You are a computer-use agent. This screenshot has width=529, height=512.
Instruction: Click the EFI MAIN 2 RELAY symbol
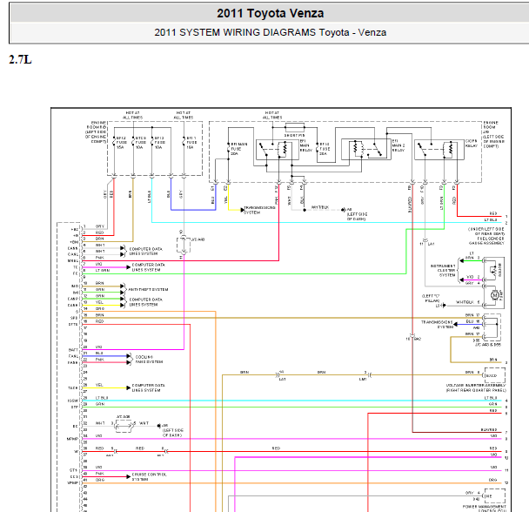pos(365,149)
